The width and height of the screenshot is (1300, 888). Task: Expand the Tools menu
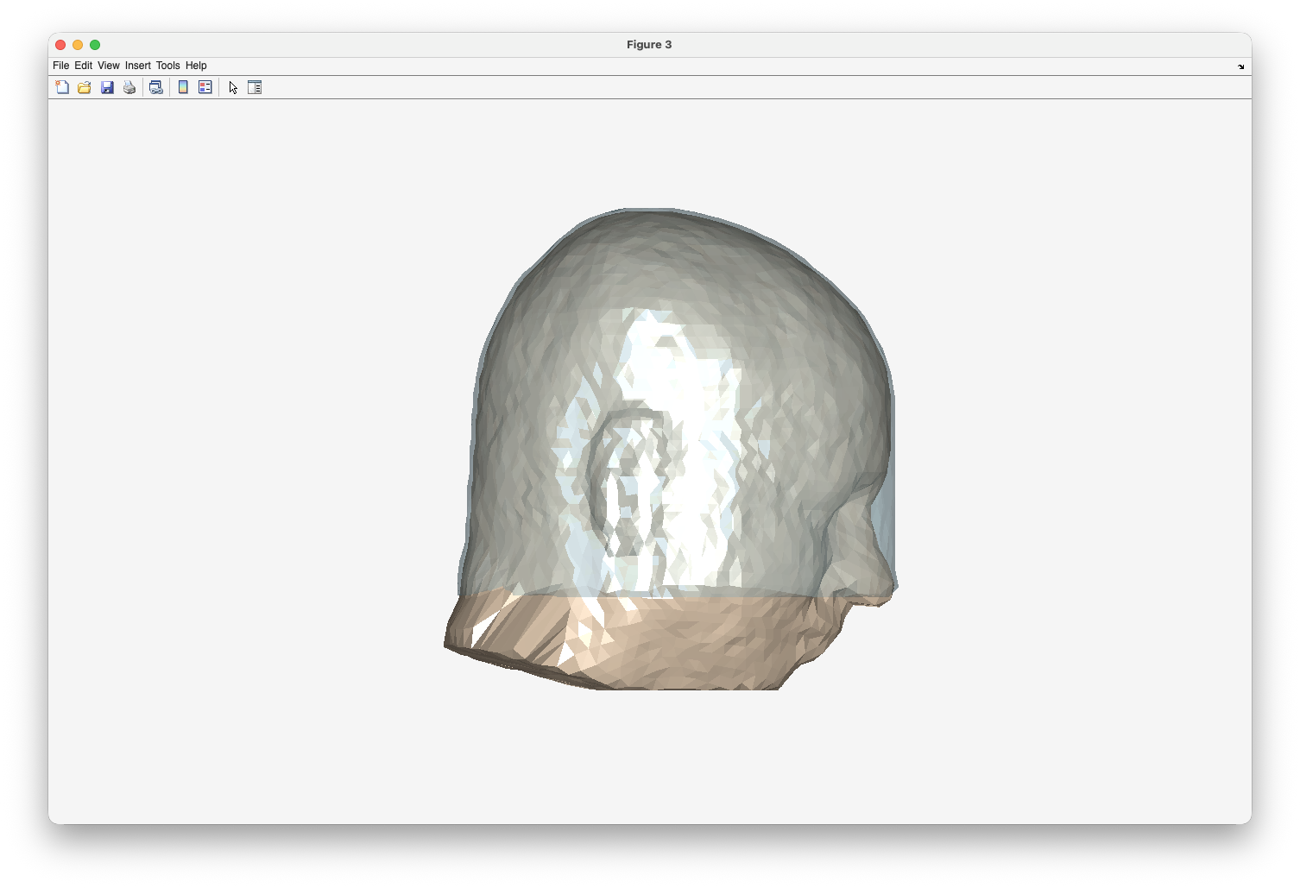[x=167, y=66]
